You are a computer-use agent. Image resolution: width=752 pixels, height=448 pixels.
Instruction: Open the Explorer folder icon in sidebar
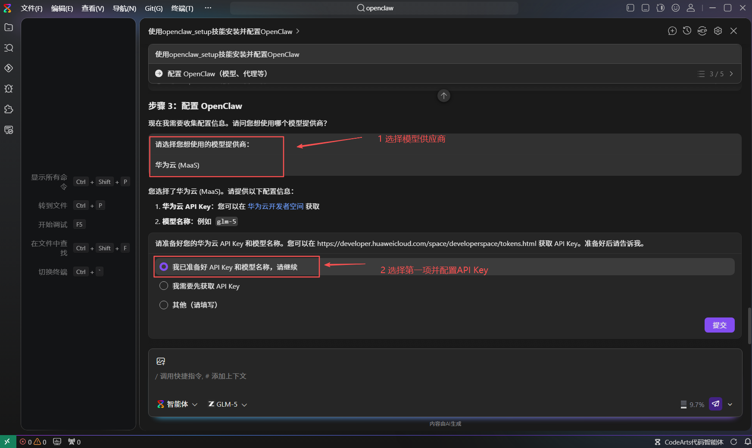tap(9, 28)
